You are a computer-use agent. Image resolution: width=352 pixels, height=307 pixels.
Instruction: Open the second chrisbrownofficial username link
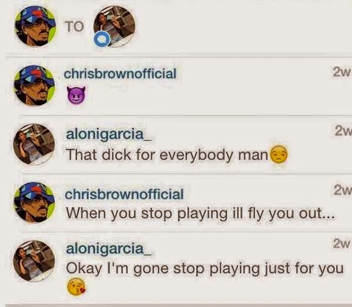point(124,194)
